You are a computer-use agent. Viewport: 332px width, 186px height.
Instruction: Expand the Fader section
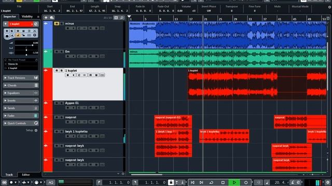[5, 116]
